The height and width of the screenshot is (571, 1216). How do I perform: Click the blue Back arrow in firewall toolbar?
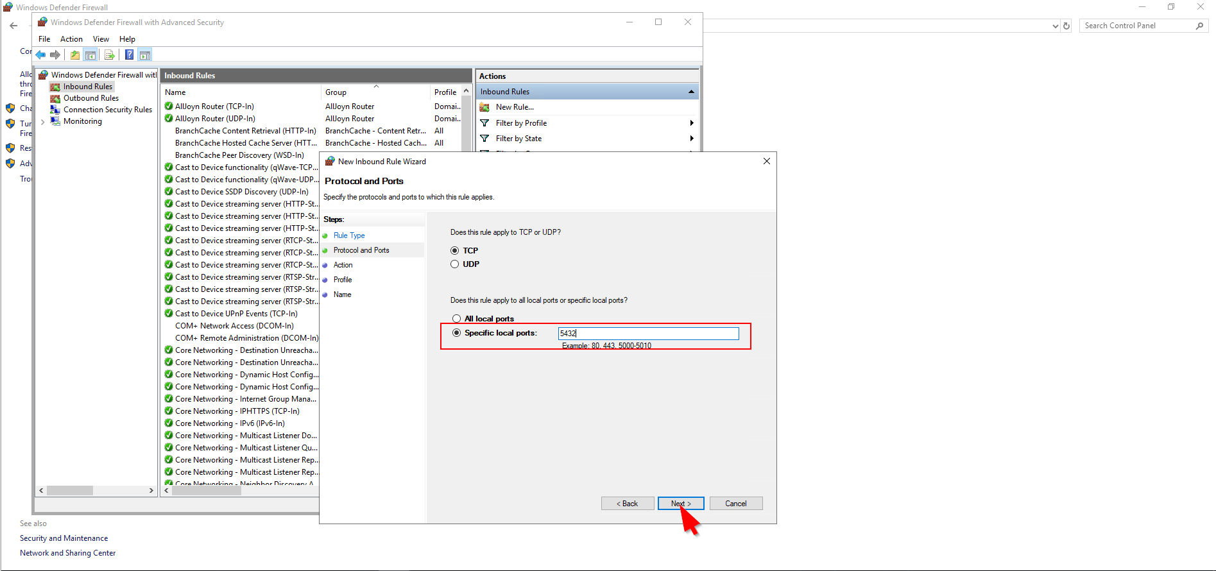(x=41, y=55)
